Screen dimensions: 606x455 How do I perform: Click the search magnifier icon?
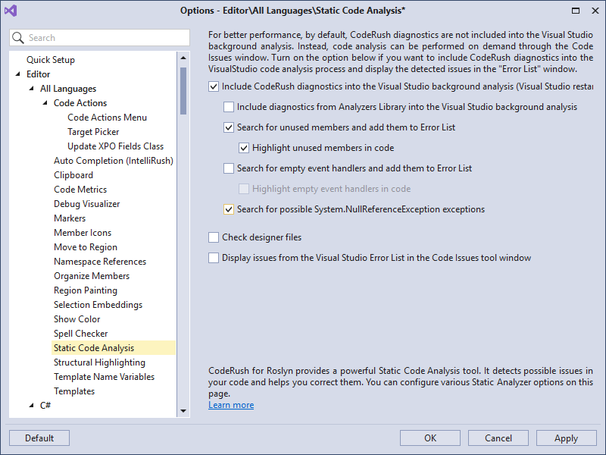[x=18, y=37]
